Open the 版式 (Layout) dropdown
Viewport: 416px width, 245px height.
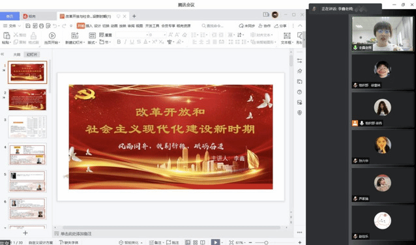[93, 38]
